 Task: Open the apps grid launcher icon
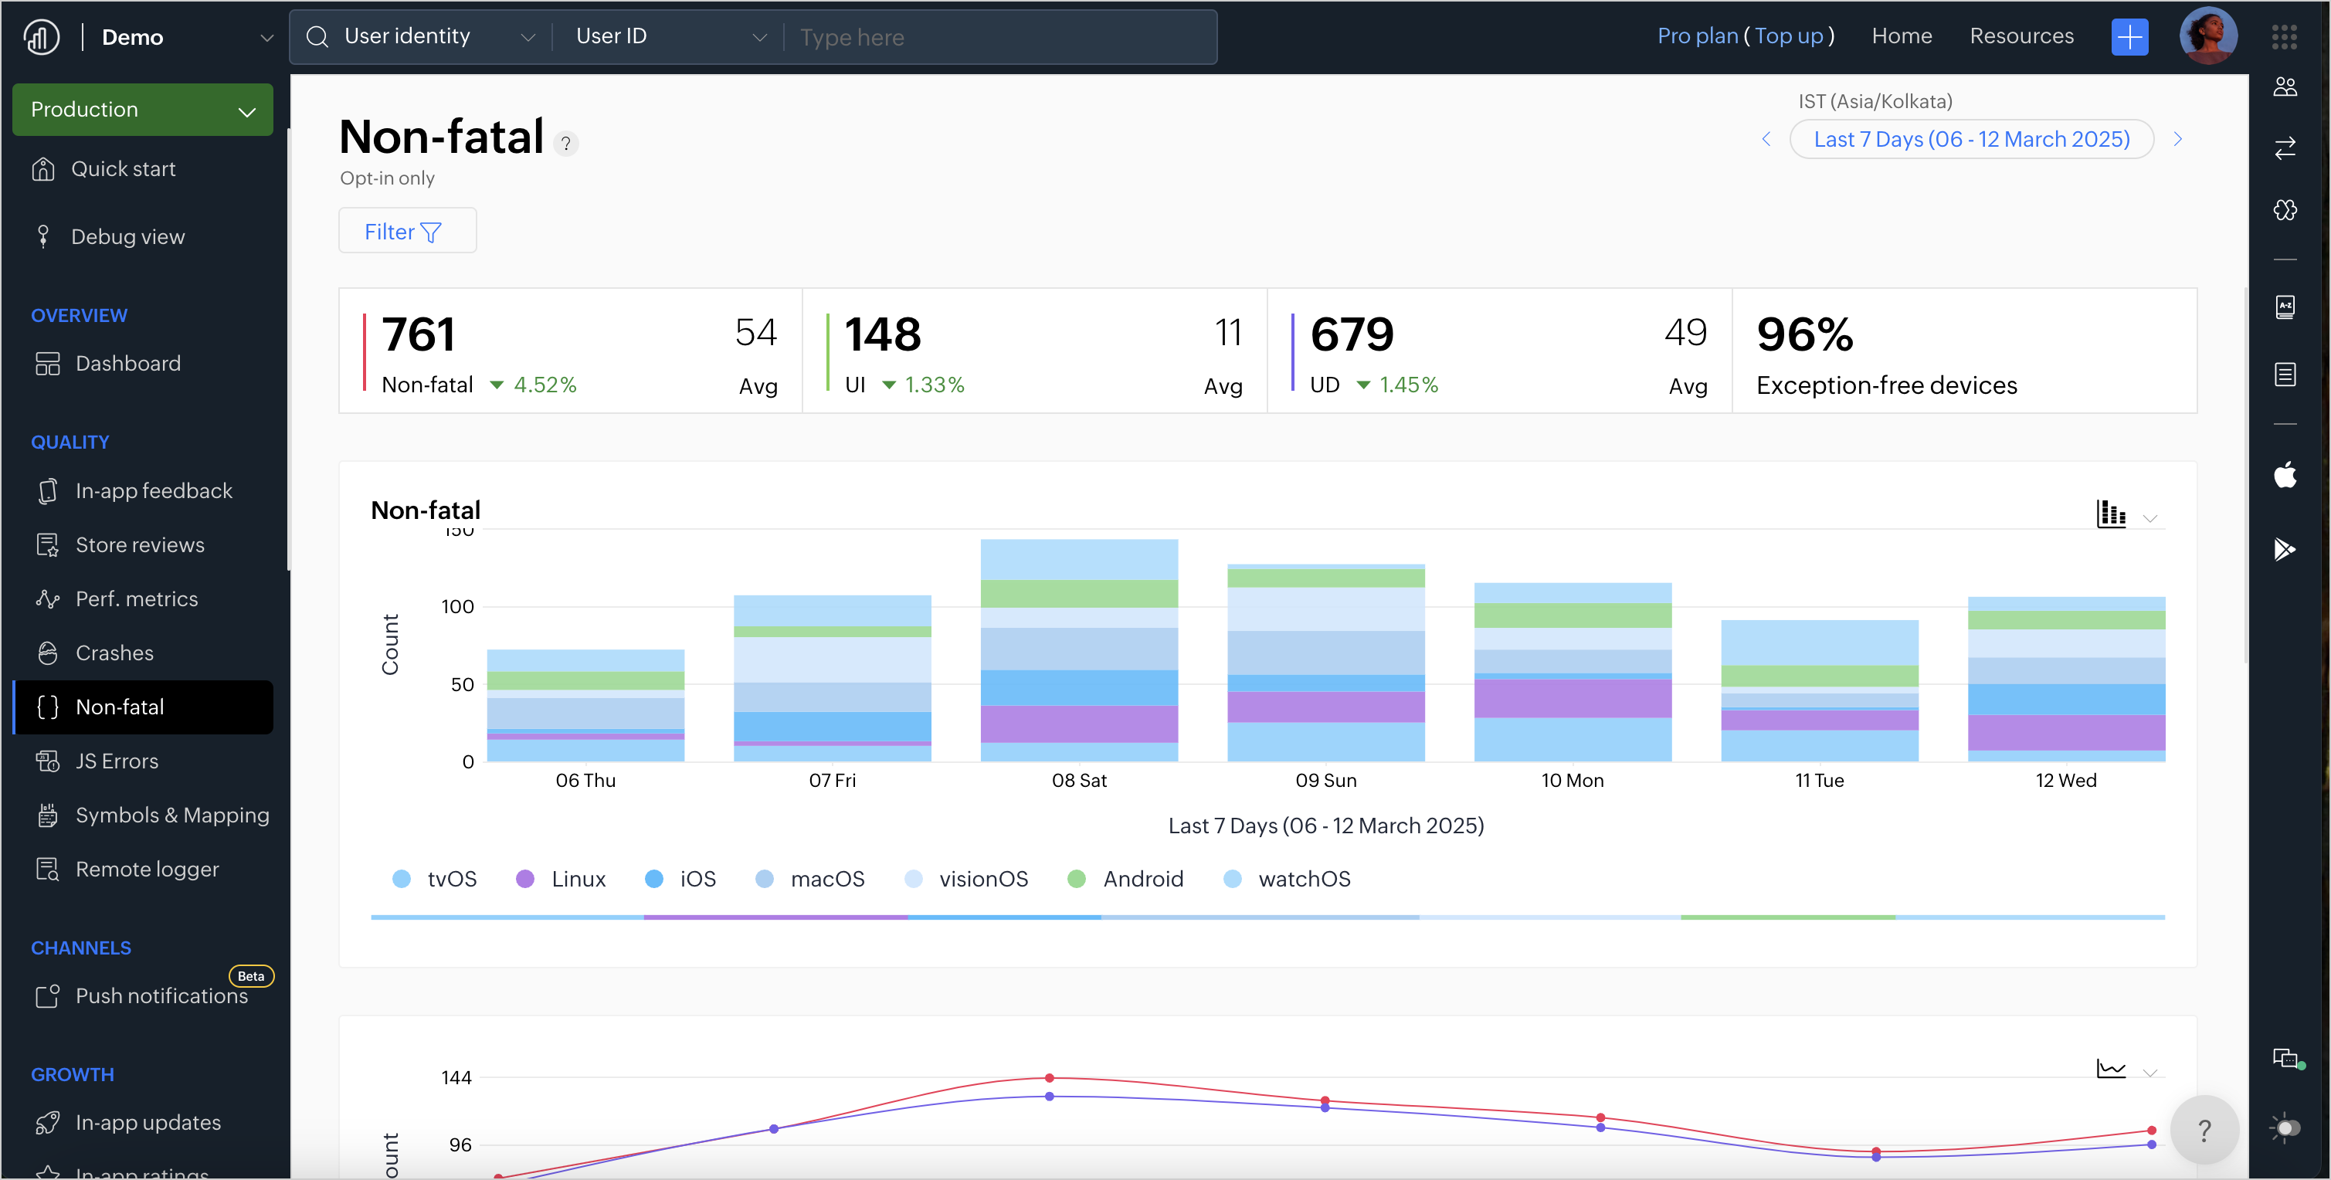click(x=2284, y=37)
